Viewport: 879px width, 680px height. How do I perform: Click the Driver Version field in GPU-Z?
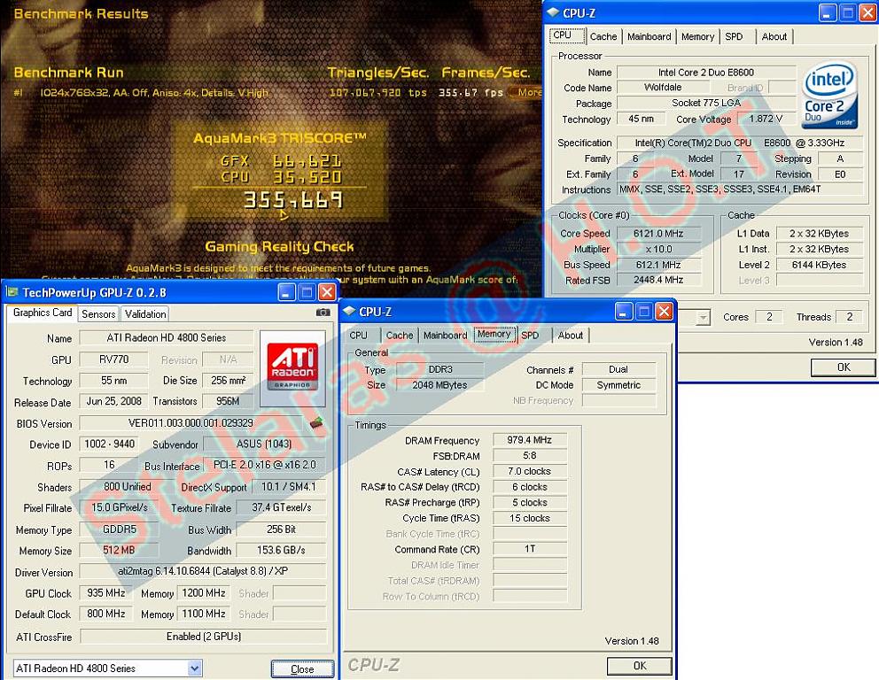pos(203,571)
